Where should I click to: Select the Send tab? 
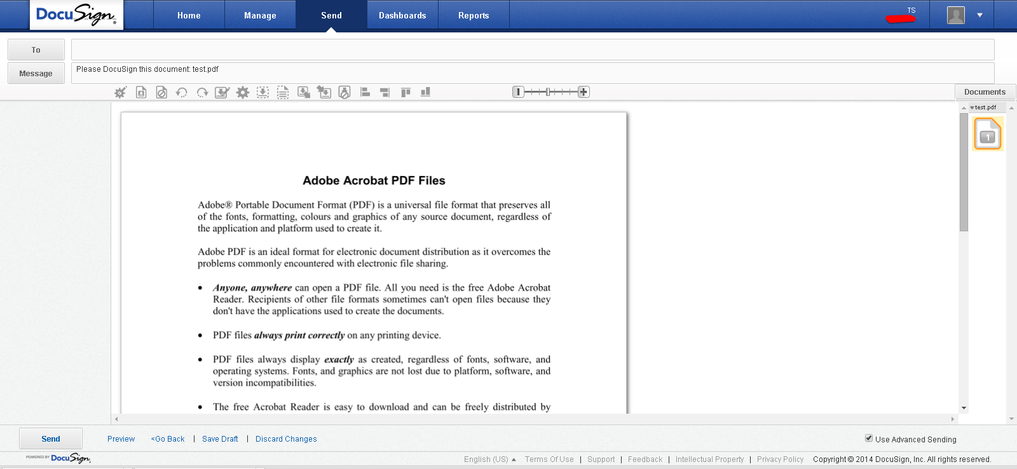331,15
